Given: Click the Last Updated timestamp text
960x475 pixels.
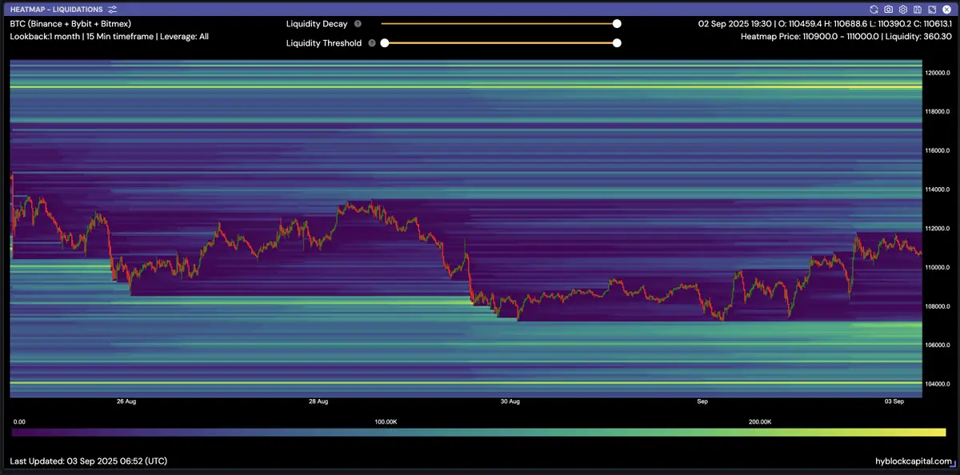Looking at the screenshot, I should (88, 461).
